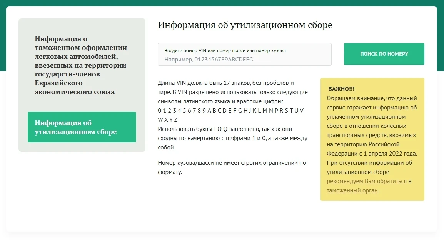Follow the "рекомендуем Вам обратиться" link
This screenshot has height=240, width=444.
[x=366, y=181]
